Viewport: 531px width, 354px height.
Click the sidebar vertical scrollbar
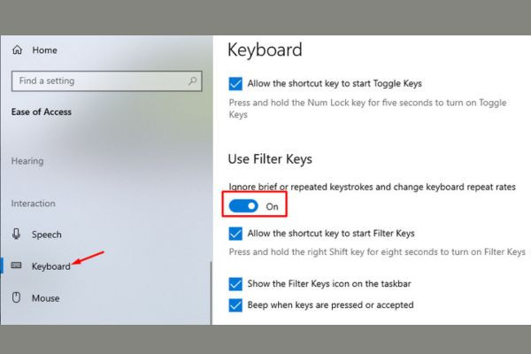click(212, 293)
